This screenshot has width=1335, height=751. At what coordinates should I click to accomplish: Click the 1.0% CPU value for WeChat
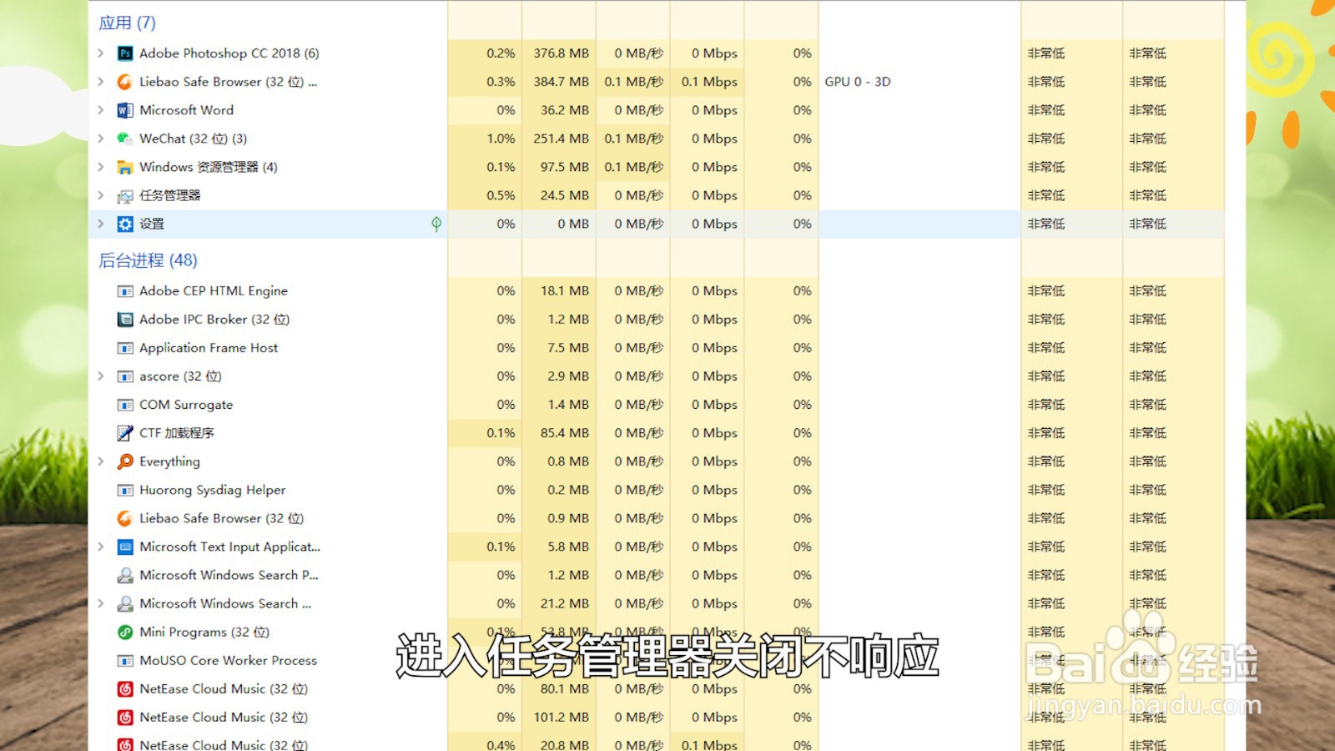click(x=501, y=139)
